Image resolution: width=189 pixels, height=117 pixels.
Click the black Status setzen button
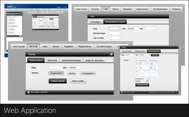pos(58,81)
